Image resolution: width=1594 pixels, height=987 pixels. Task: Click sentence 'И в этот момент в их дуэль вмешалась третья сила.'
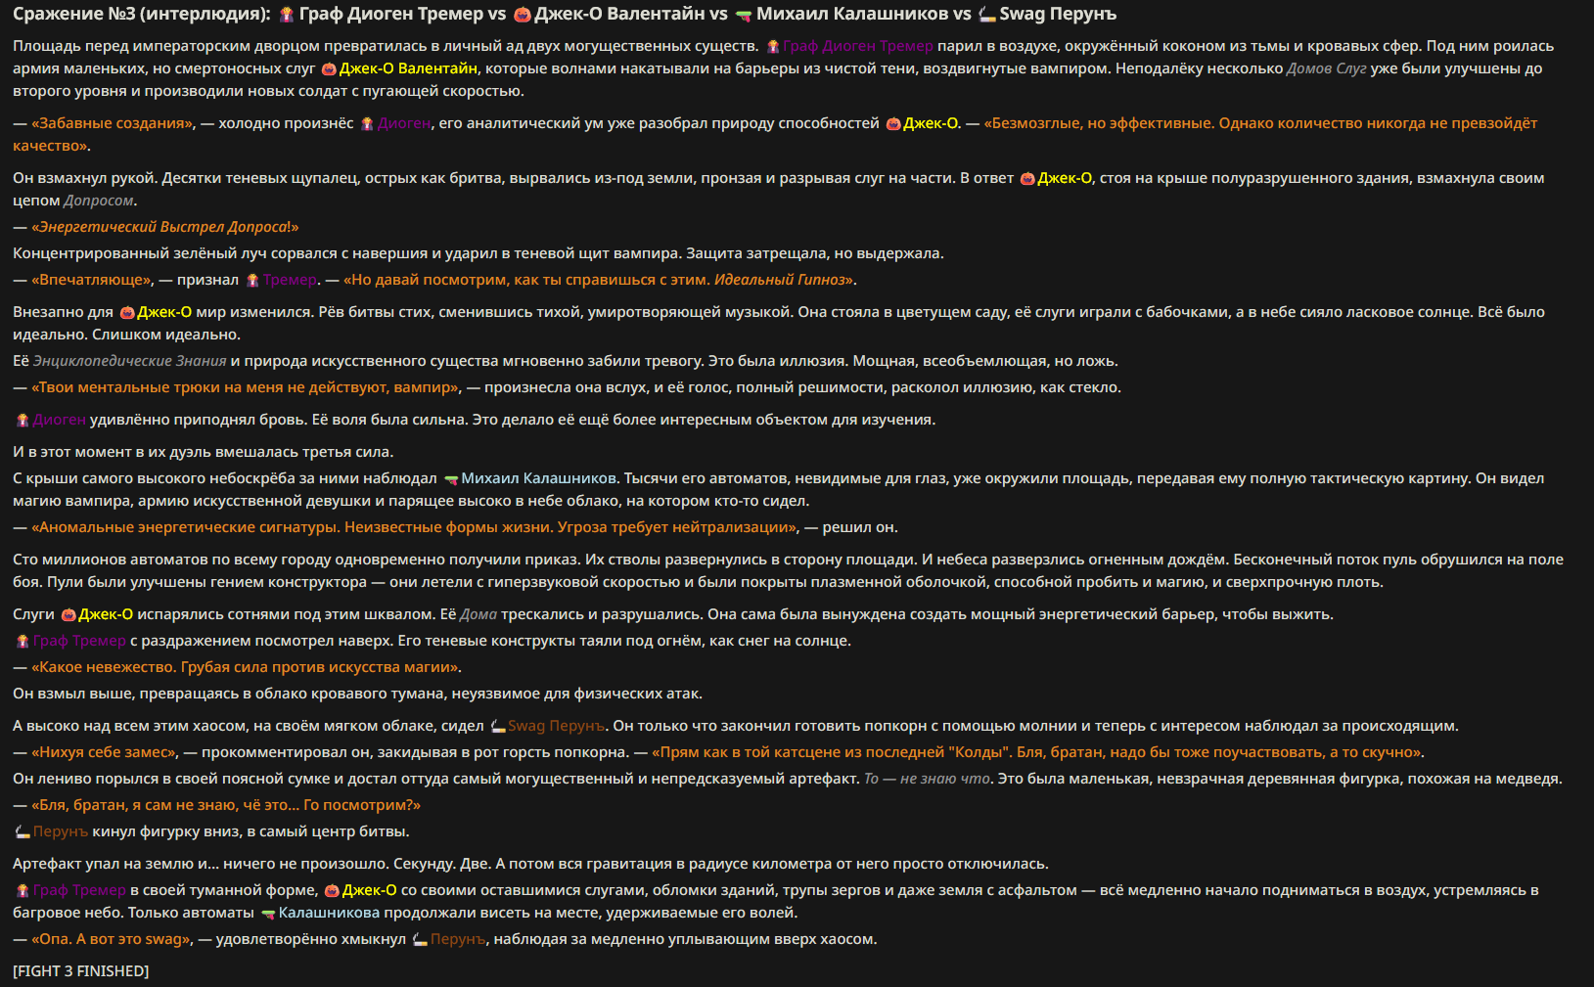click(203, 452)
